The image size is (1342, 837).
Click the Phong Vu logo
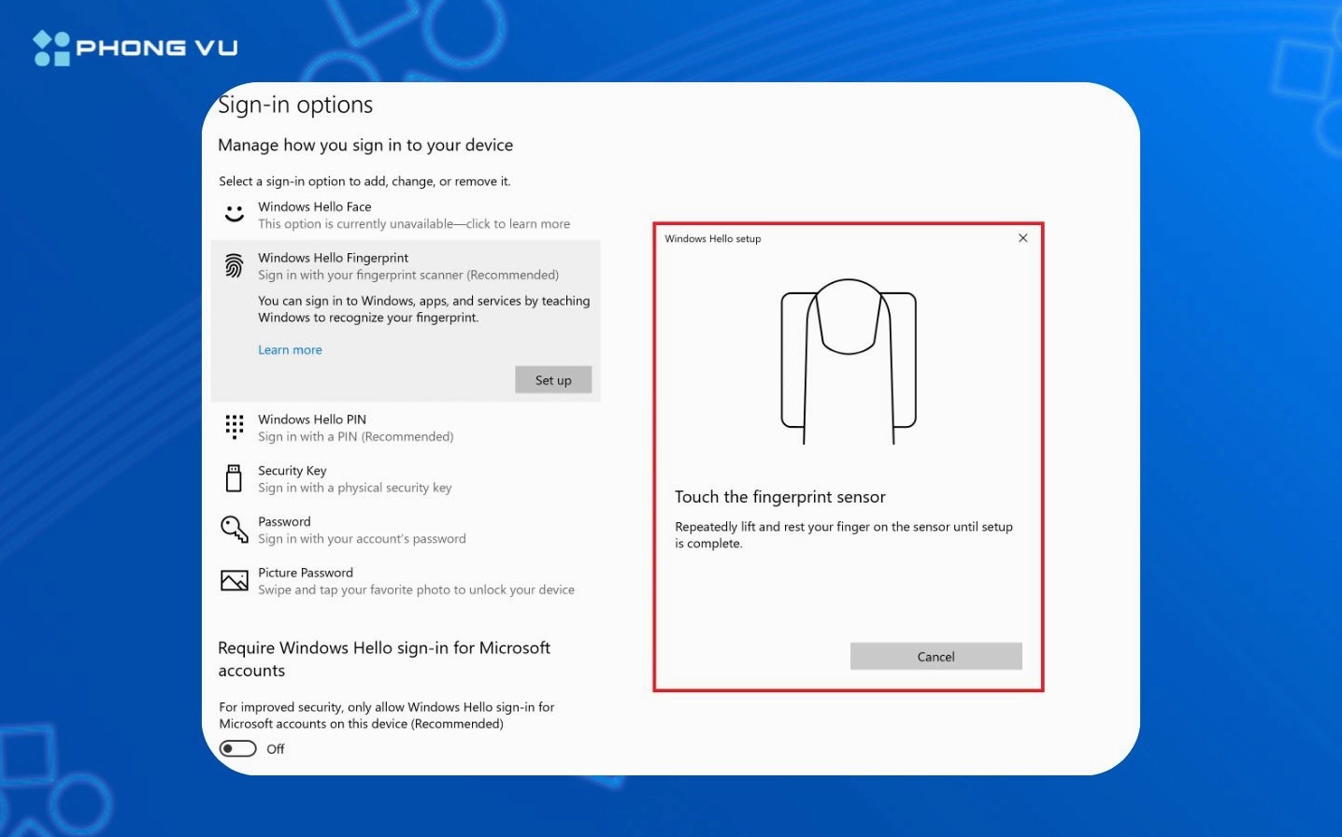(x=136, y=48)
